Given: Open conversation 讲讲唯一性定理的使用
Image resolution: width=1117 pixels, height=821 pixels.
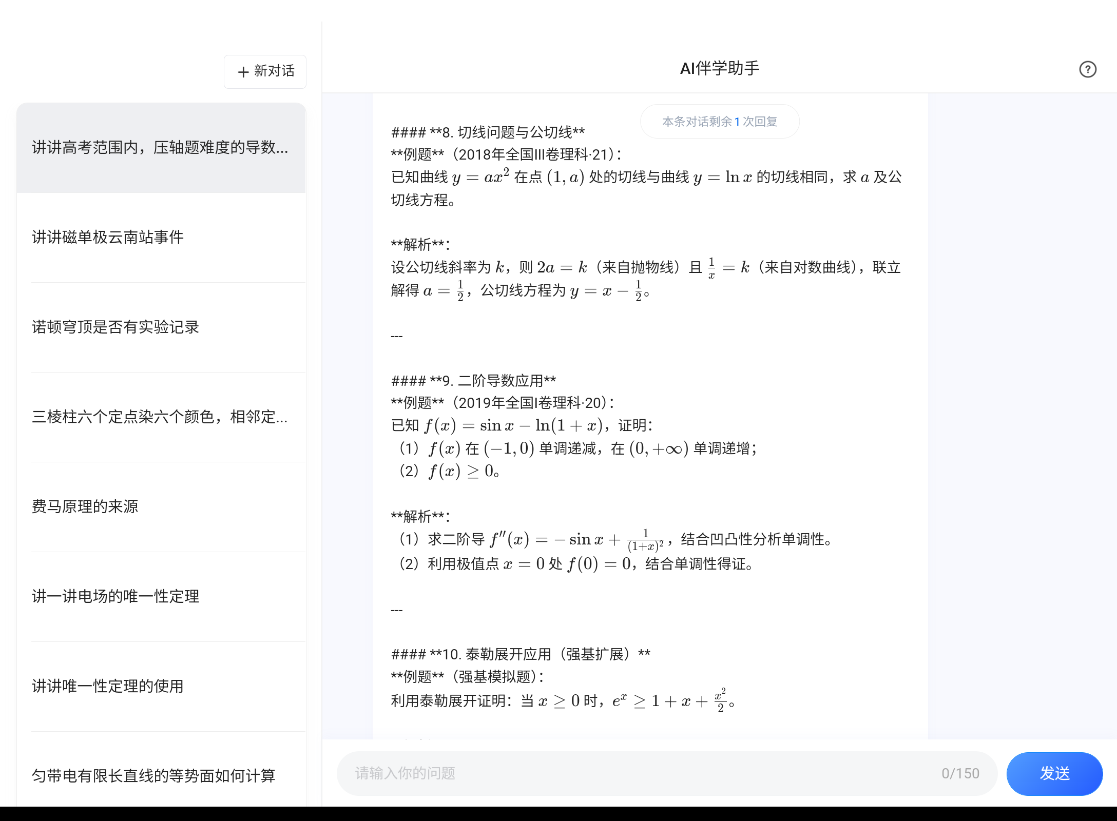Looking at the screenshot, I should [x=161, y=687].
